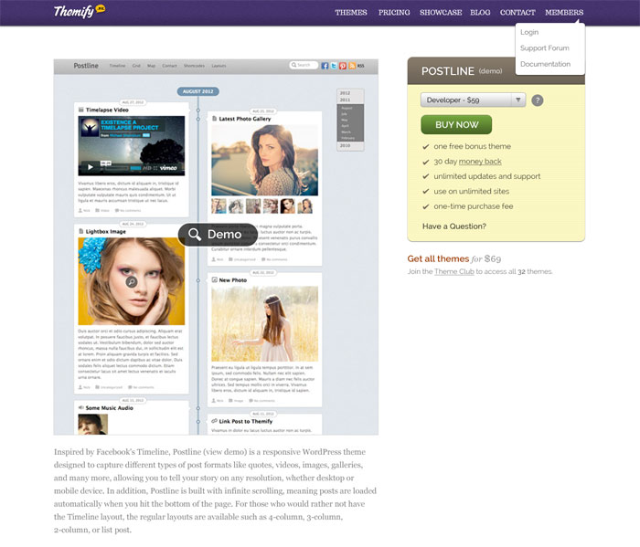The width and height of the screenshot is (640, 547).
Task: Click the Pinterest icon in preview header
Action: [x=342, y=66]
